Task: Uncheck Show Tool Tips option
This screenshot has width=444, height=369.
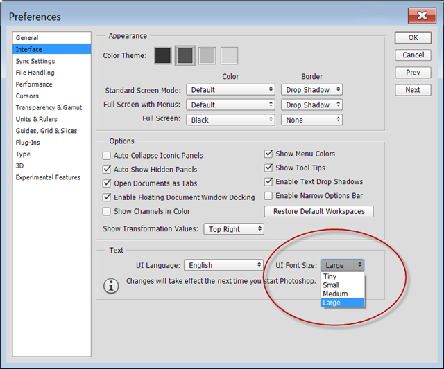Action: (x=268, y=168)
